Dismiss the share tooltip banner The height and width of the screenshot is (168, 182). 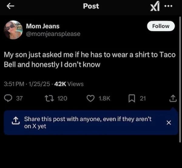pyautogui.click(x=169, y=123)
